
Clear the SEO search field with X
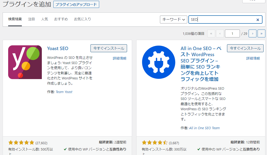258,20
